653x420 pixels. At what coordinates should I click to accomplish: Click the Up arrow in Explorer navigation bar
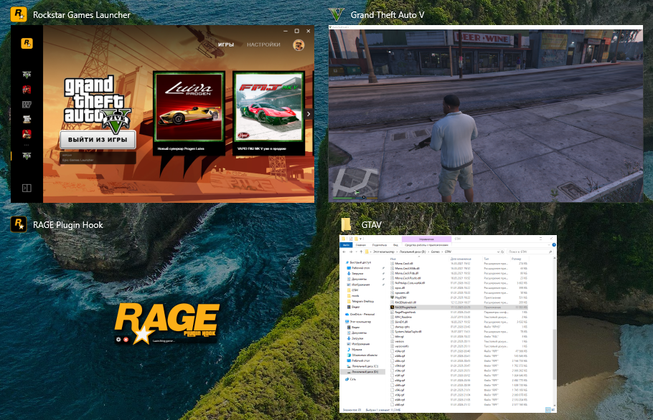361,252
